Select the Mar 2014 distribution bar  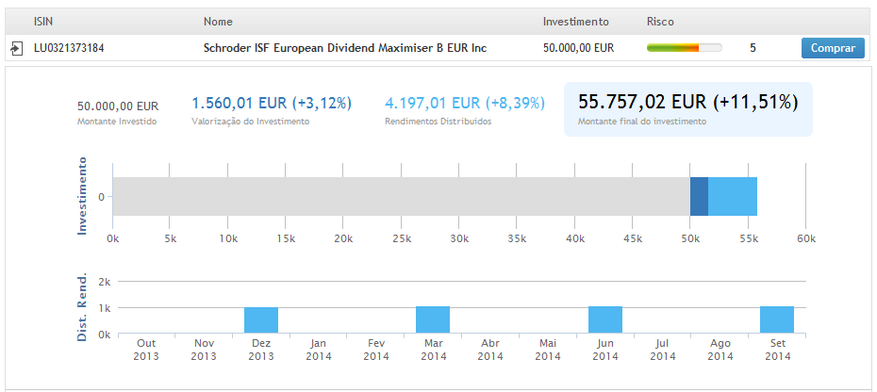(433, 319)
